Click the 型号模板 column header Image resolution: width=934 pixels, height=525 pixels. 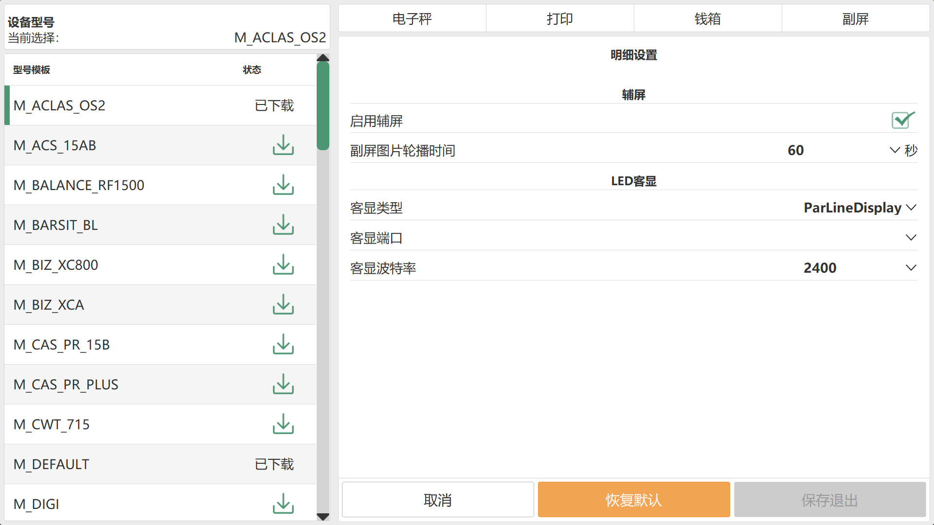(x=32, y=70)
